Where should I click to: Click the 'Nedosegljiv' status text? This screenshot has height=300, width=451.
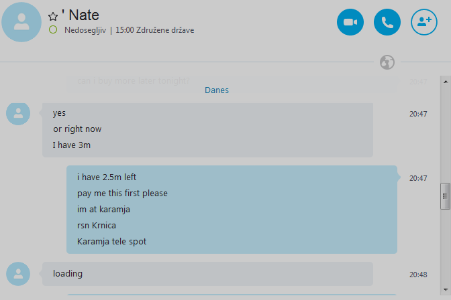(85, 30)
